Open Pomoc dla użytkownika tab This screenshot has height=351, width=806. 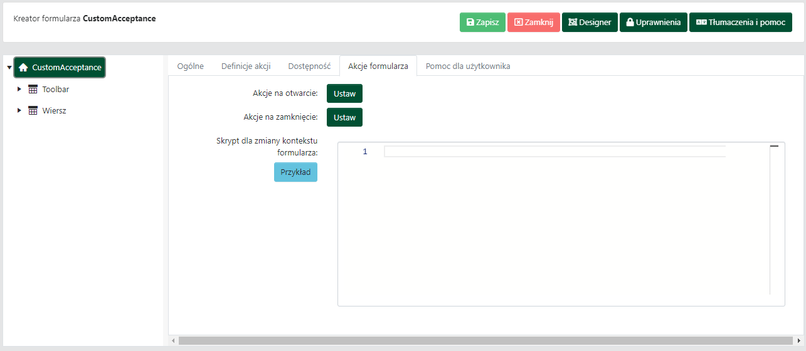(468, 66)
